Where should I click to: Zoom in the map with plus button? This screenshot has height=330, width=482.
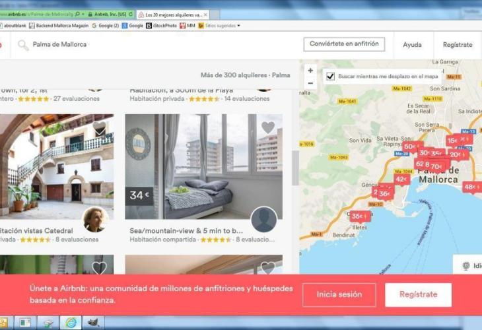tap(310, 71)
